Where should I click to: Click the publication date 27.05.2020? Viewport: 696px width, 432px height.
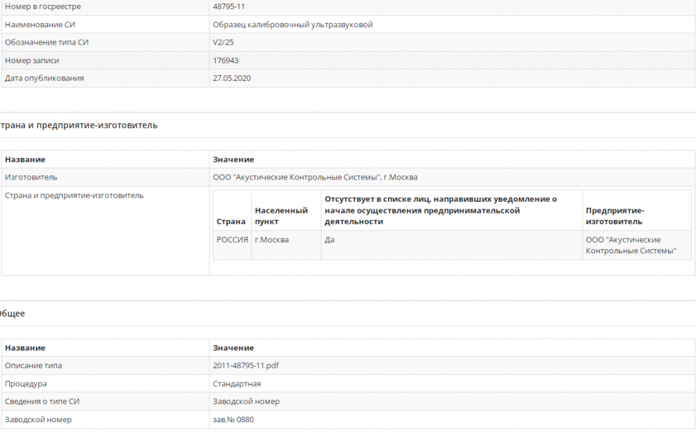[x=232, y=79]
